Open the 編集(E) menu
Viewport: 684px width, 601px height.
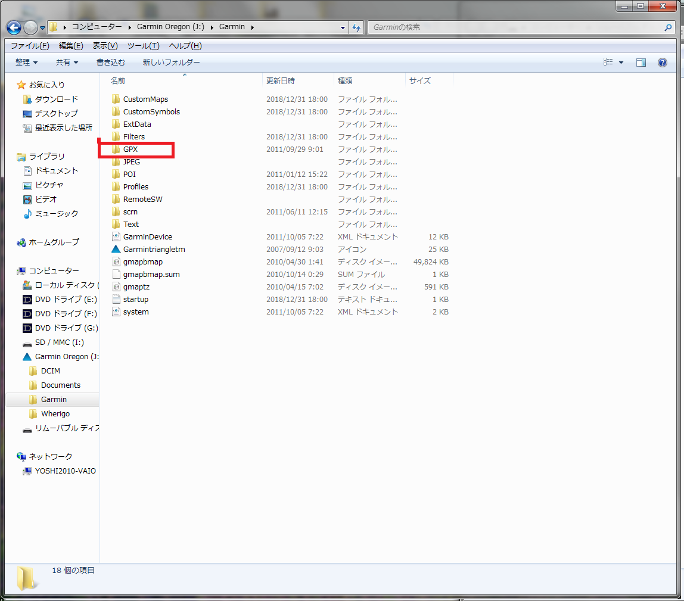tap(71, 46)
